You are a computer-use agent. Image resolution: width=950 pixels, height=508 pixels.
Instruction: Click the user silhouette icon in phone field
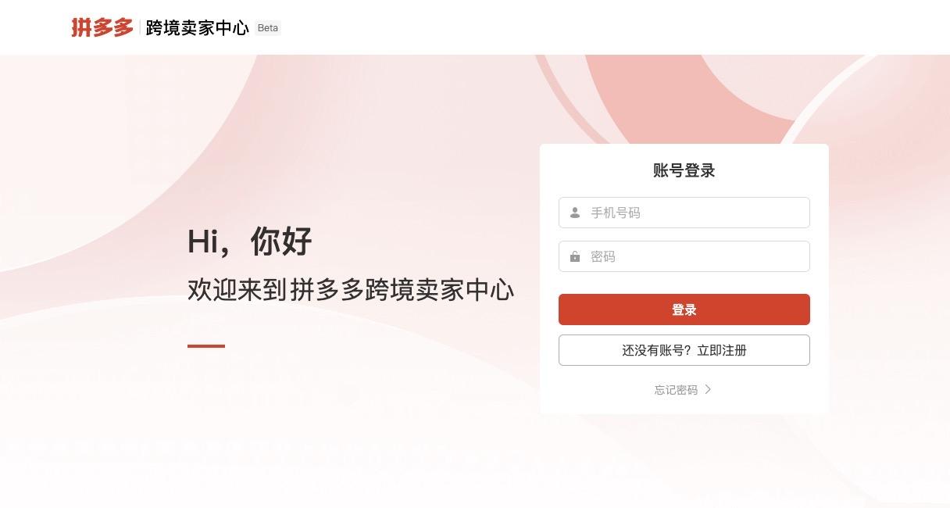tap(575, 213)
